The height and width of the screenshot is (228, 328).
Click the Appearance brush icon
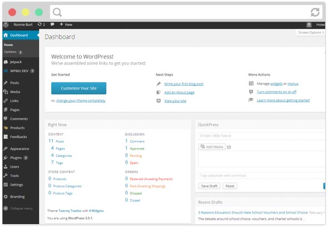coord(6,148)
